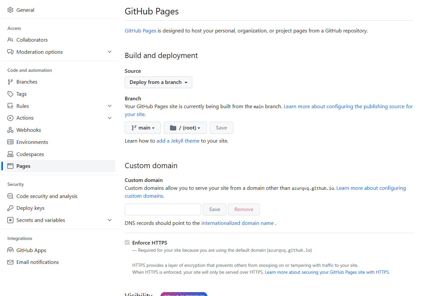Select Pages in sidebar

[60, 166]
